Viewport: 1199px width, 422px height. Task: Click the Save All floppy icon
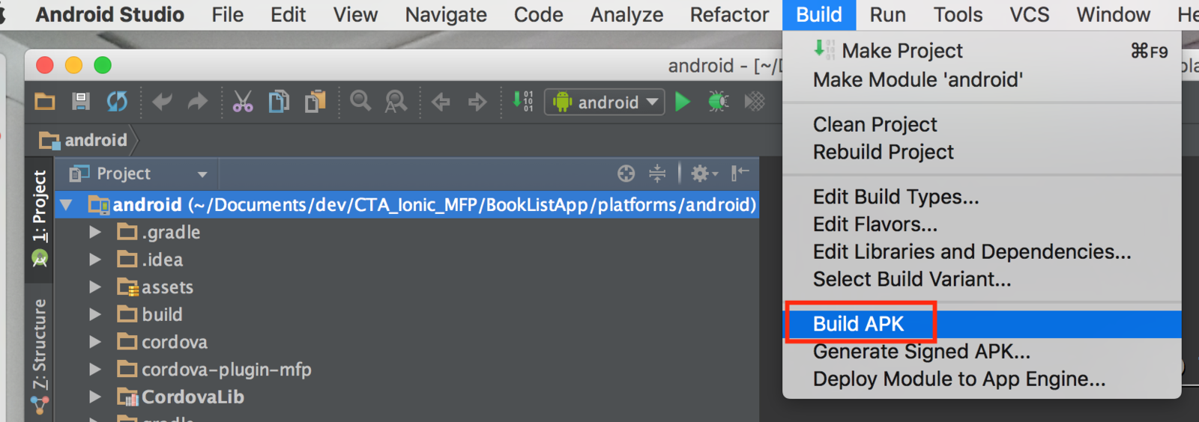81,101
